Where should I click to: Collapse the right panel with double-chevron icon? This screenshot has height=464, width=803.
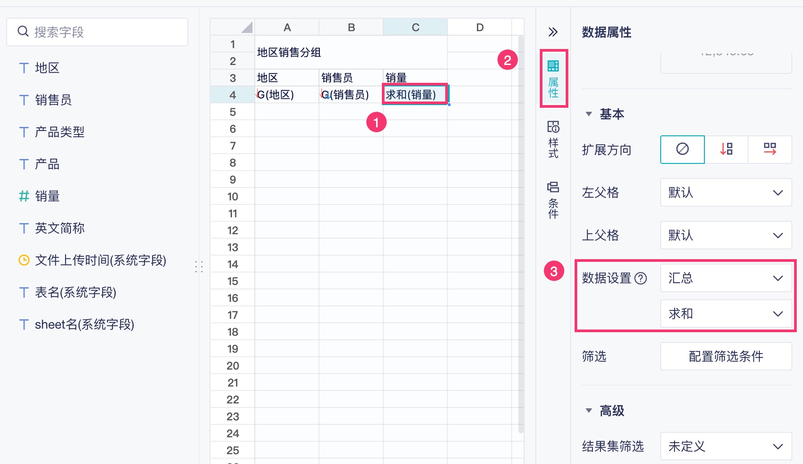553,32
